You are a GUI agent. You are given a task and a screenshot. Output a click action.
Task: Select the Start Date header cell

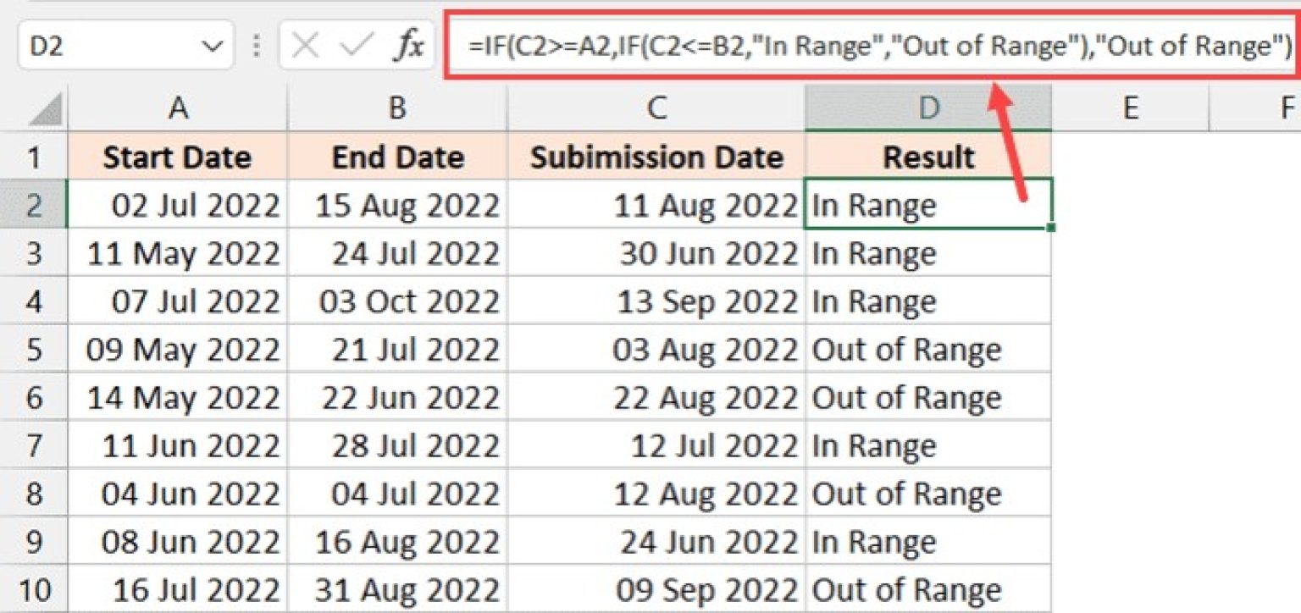178,156
